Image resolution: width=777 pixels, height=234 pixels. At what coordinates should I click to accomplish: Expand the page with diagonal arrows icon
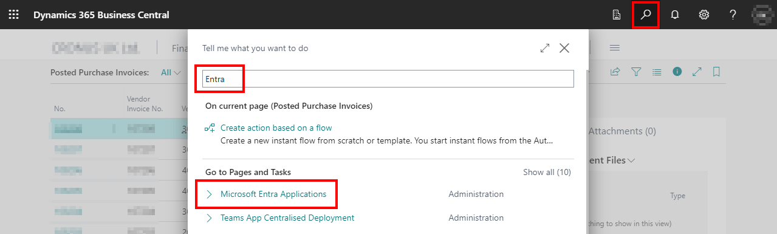(x=697, y=72)
